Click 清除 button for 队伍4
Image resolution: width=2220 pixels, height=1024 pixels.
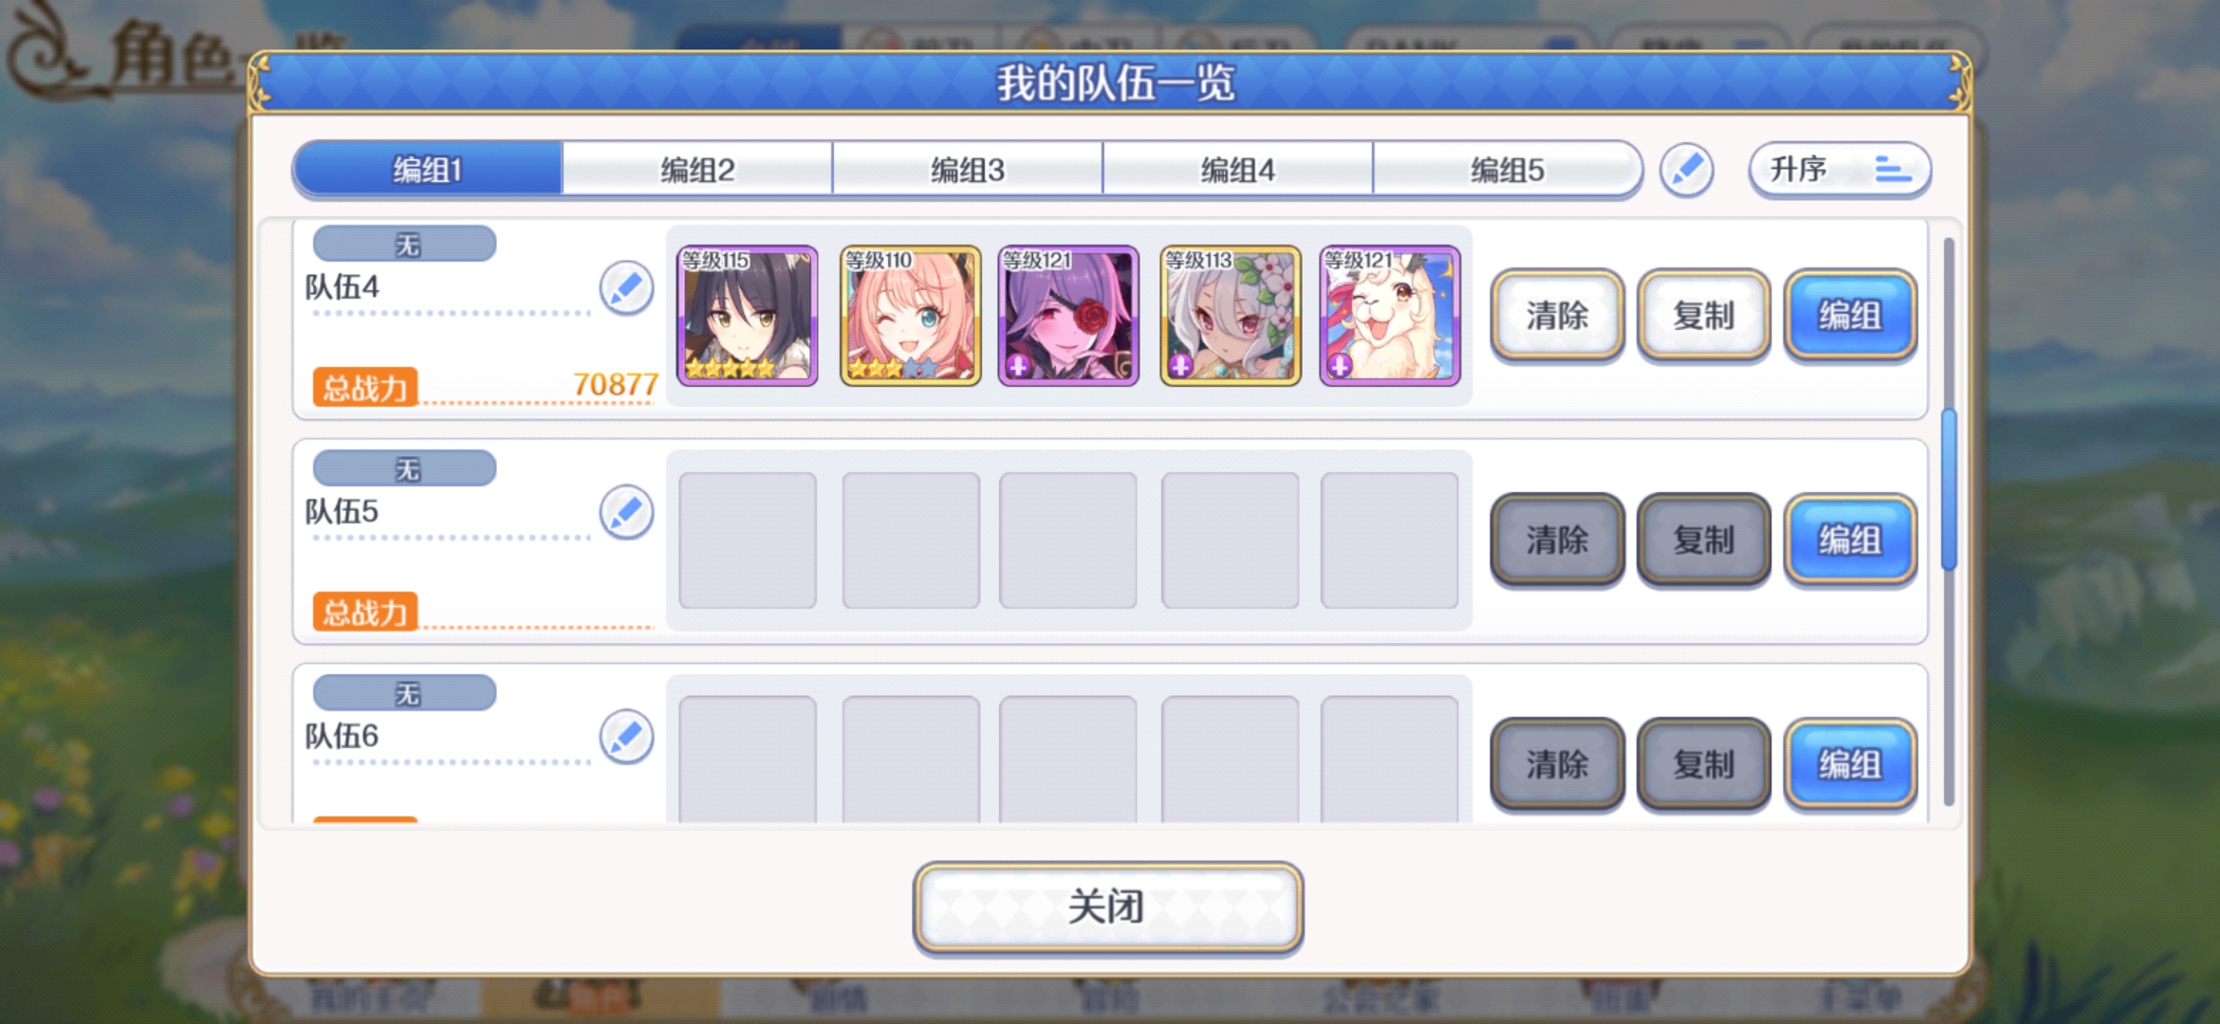(x=1557, y=316)
